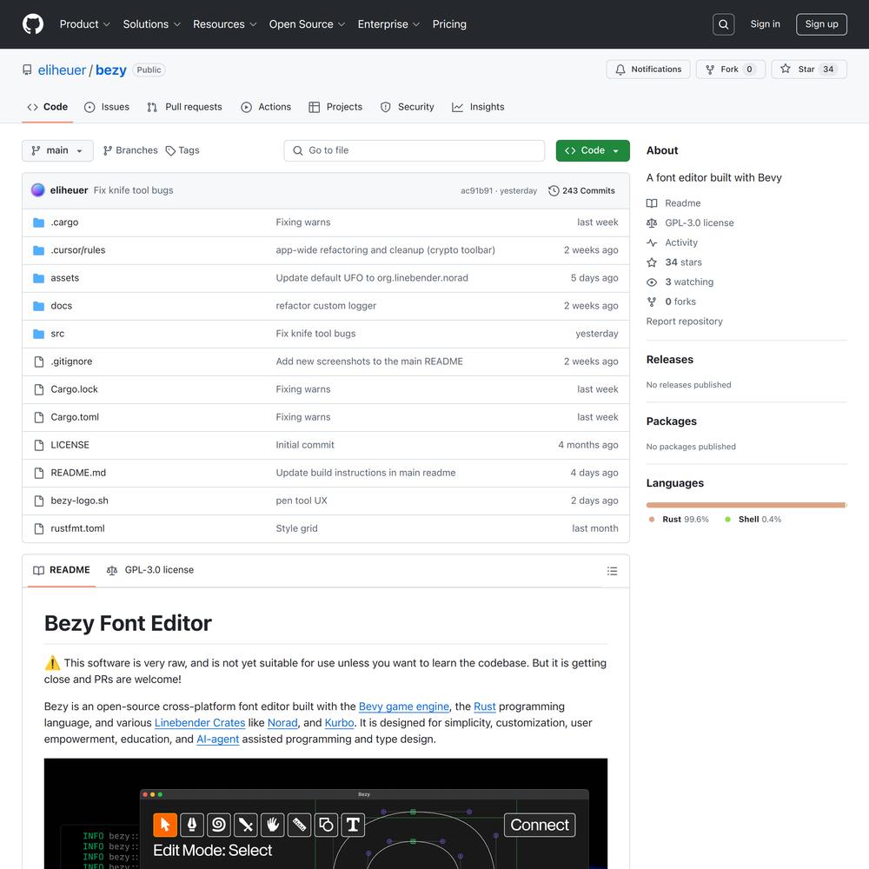This screenshot has height=869, width=869.
Task: Select the Code tab
Action: click(x=48, y=107)
